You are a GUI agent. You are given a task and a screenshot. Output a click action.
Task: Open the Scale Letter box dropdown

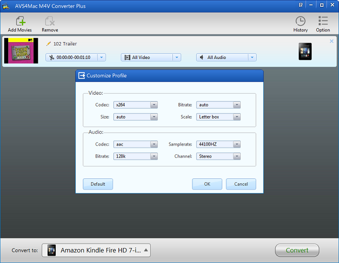tap(218, 117)
